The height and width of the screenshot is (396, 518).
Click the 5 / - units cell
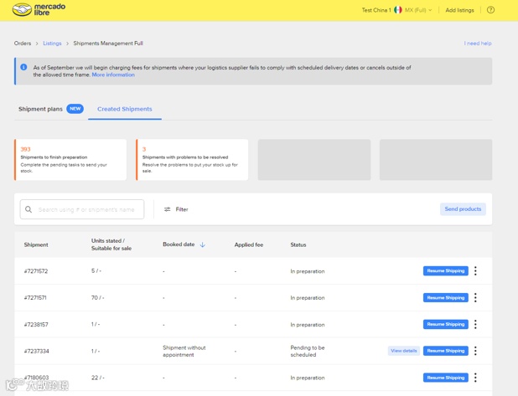[96, 271]
